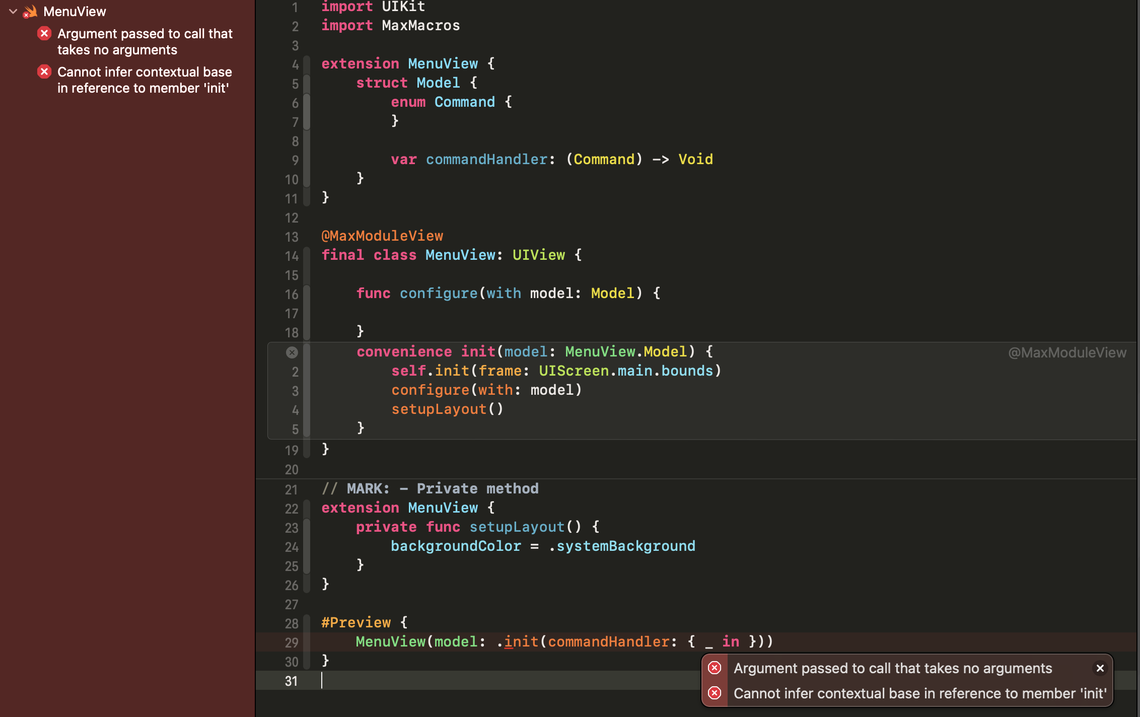The image size is (1140, 717).
Task: Click line number 29 in the gutter
Action: [292, 642]
